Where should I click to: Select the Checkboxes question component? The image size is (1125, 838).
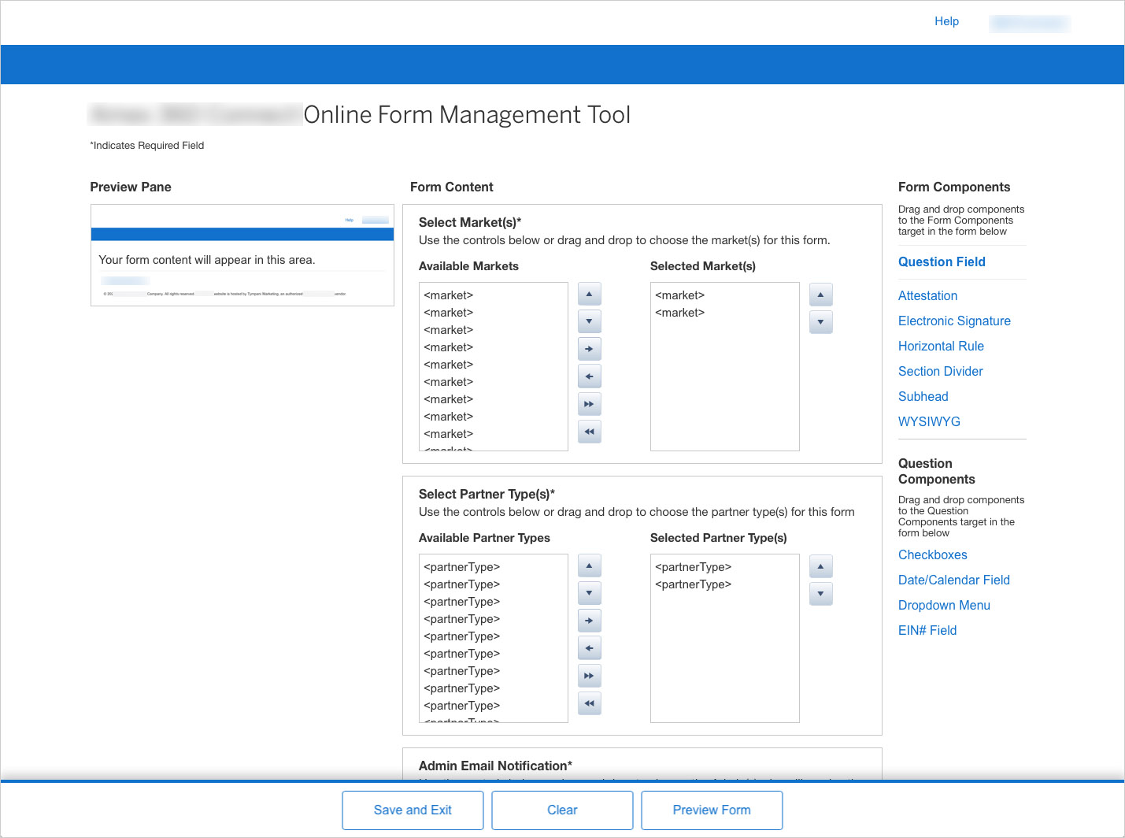[x=932, y=555]
